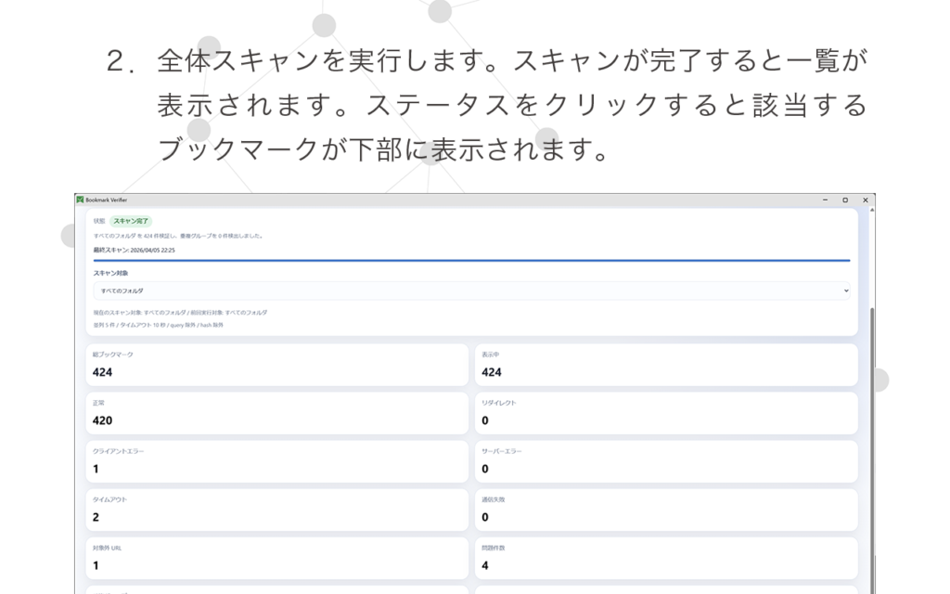Show bookmarks with 正常 status

click(x=276, y=413)
